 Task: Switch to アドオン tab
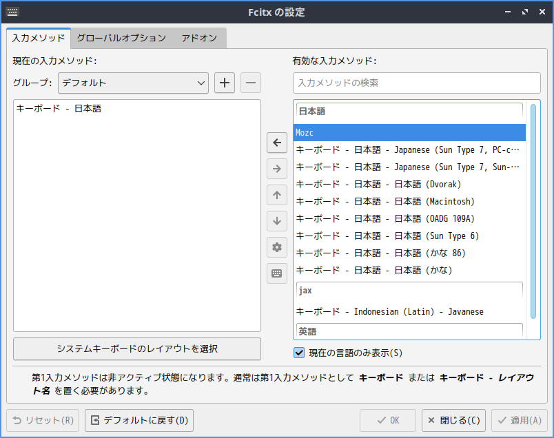(x=199, y=38)
